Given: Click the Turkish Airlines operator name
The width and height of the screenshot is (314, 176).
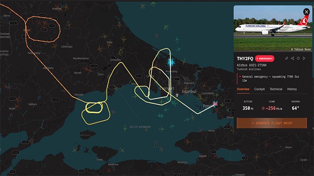Looking at the screenshot, I should point(249,69).
